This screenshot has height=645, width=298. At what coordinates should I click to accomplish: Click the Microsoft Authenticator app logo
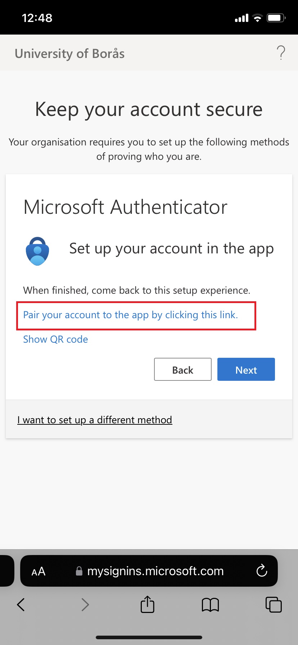(x=37, y=251)
